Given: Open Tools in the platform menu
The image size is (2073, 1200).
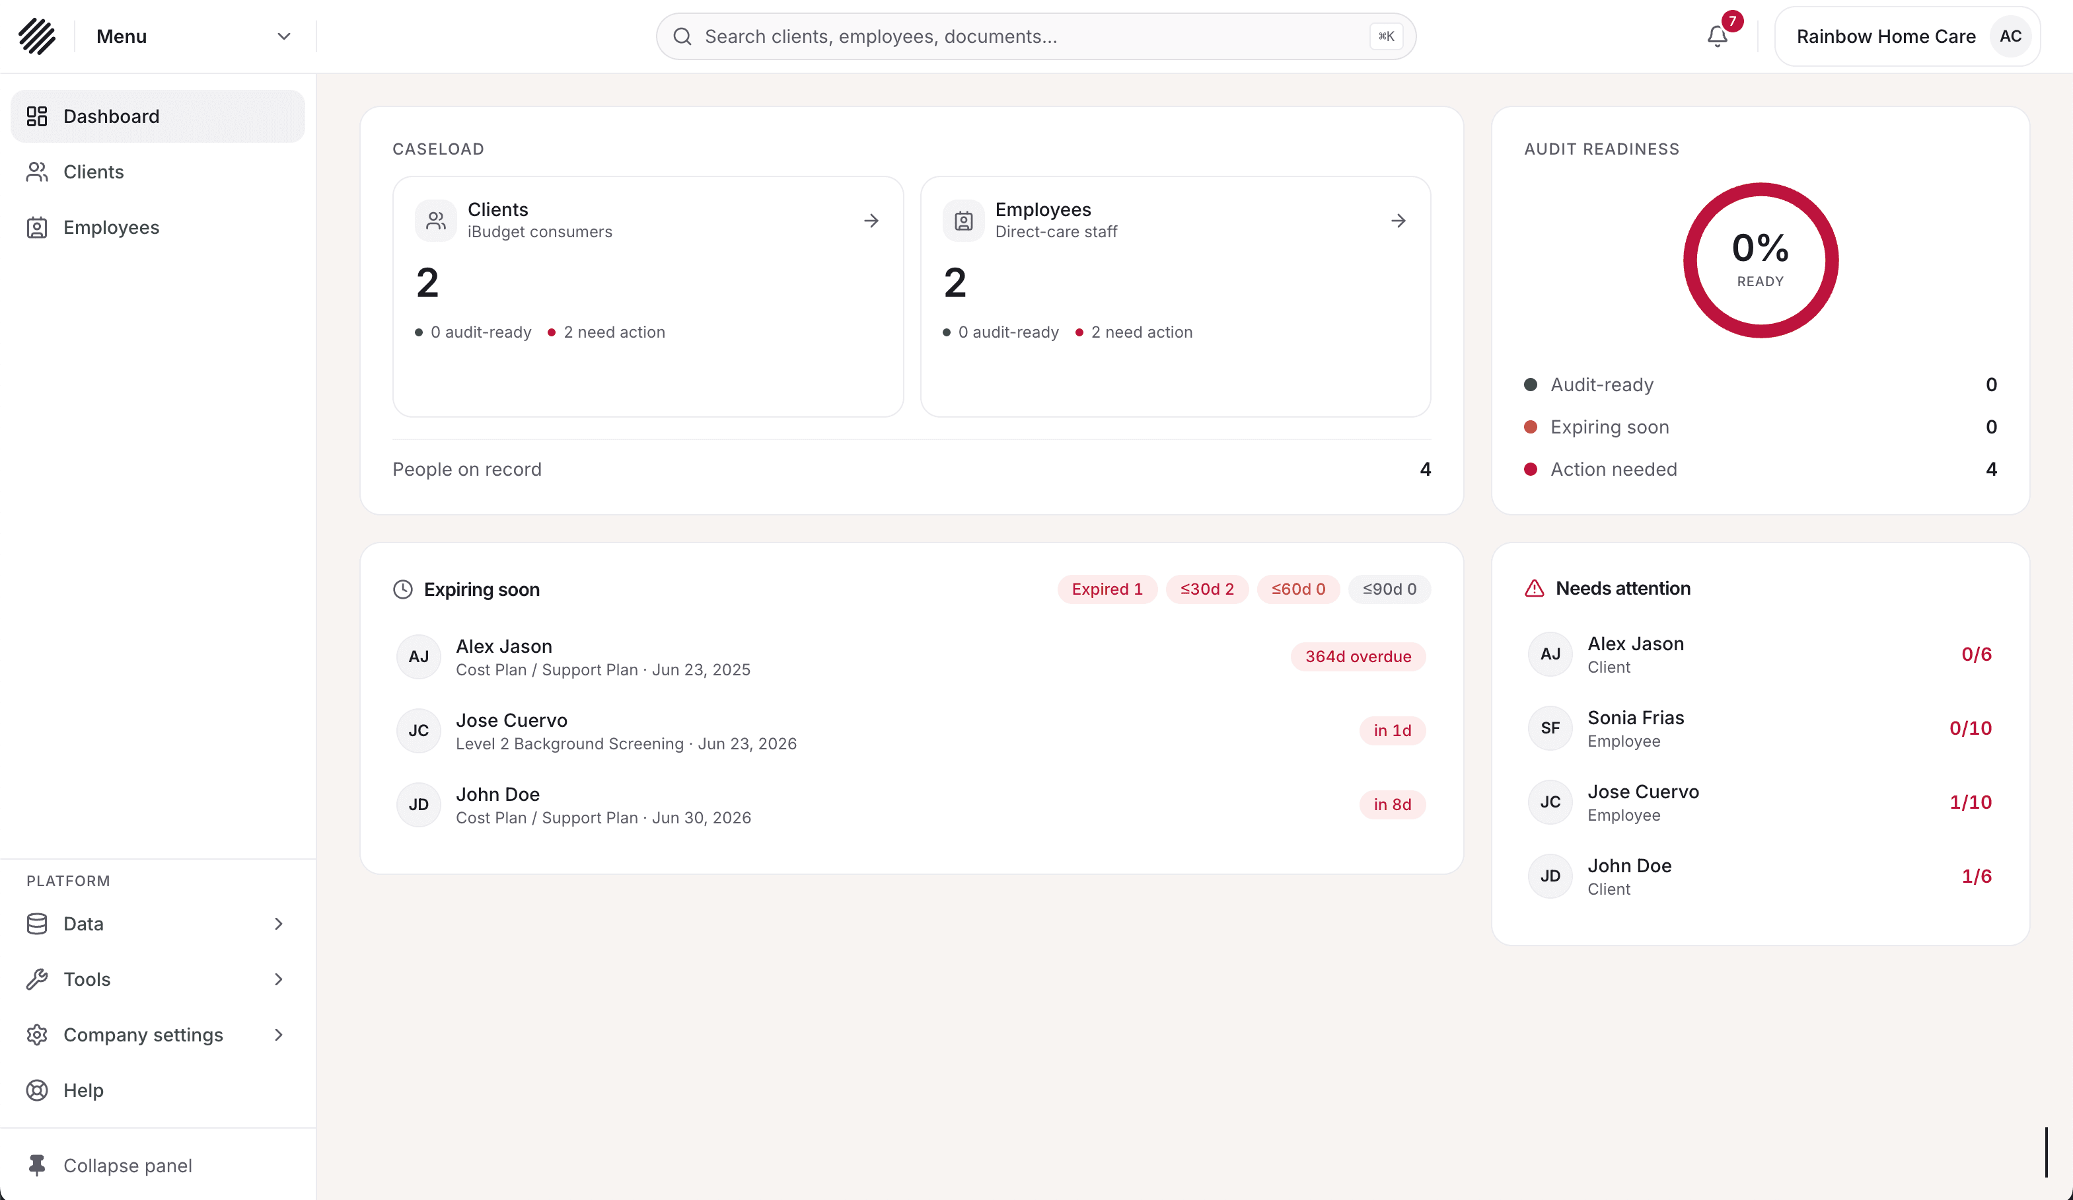Looking at the screenshot, I should (x=158, y=979).
